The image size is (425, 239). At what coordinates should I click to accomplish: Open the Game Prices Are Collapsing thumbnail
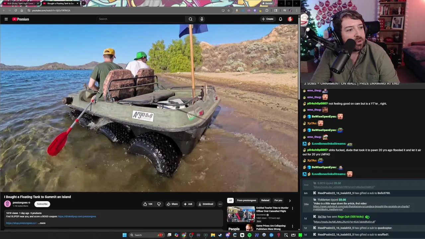pos(241,227)
